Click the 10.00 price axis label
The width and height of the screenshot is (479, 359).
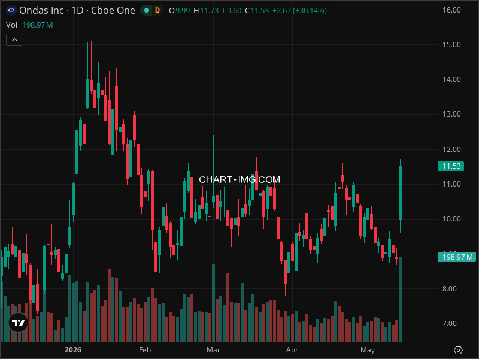[x=451, y=219]
